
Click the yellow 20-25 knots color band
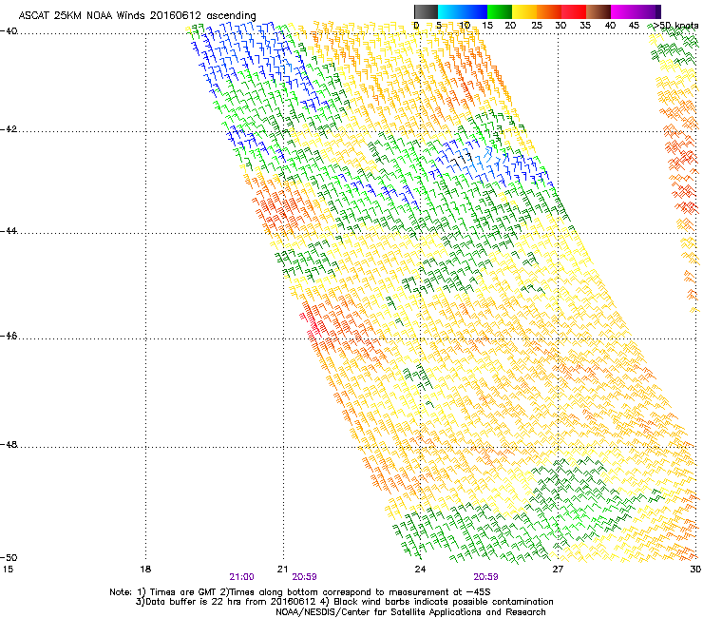click(x=524, y=11)
